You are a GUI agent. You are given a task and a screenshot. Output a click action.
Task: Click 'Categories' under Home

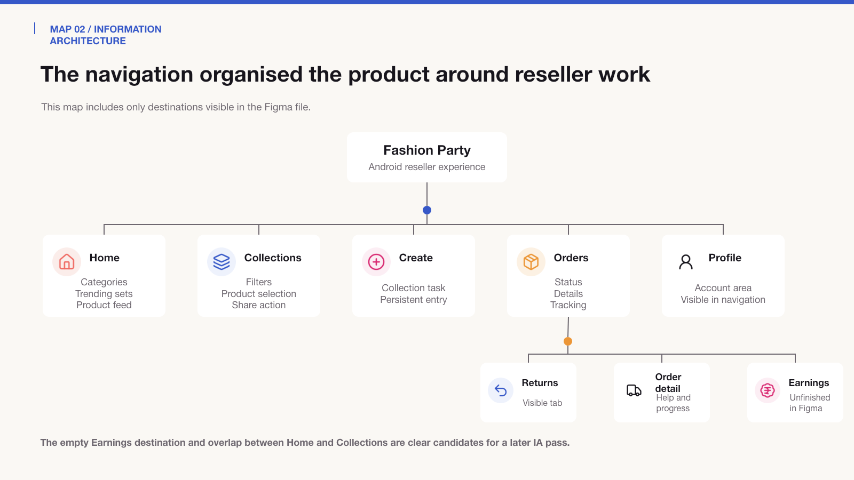pyautogui.click(x=104, y=282)
